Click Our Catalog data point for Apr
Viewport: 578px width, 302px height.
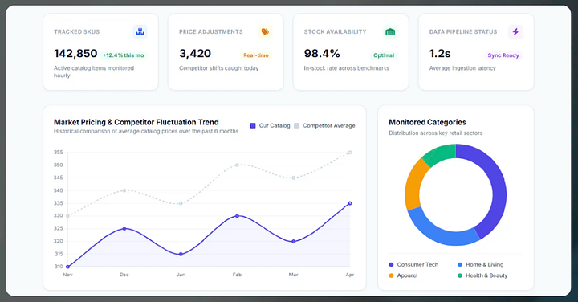[350, 203]
